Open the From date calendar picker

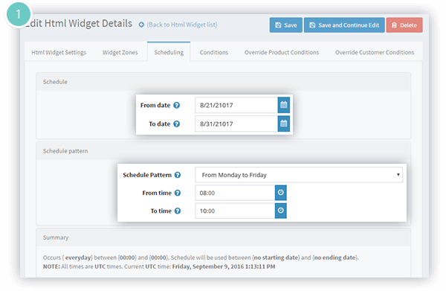click(284, 105)
